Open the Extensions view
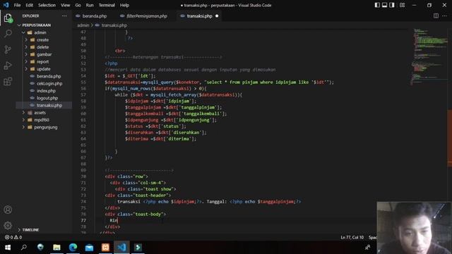Viewport: 452px width, 254px height. tap(8, 82)
